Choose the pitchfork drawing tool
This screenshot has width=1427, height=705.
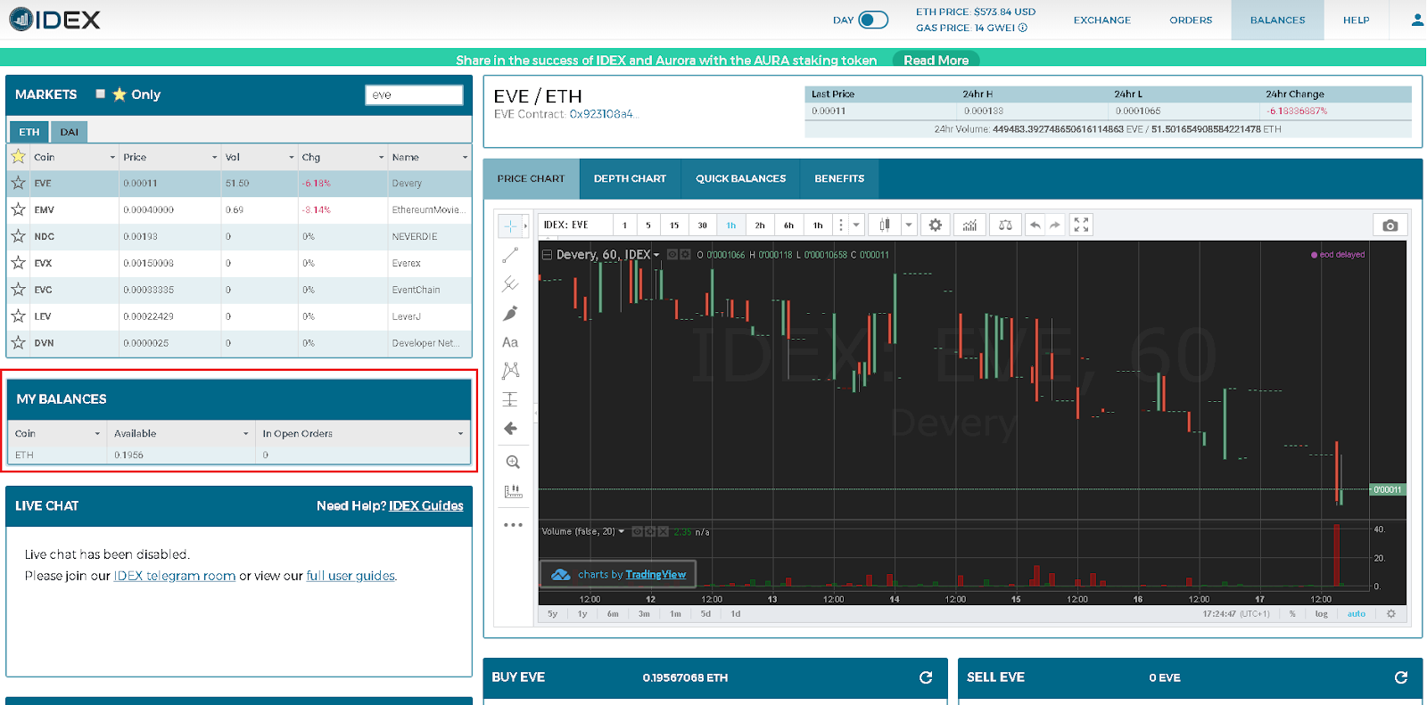(510, 284)
